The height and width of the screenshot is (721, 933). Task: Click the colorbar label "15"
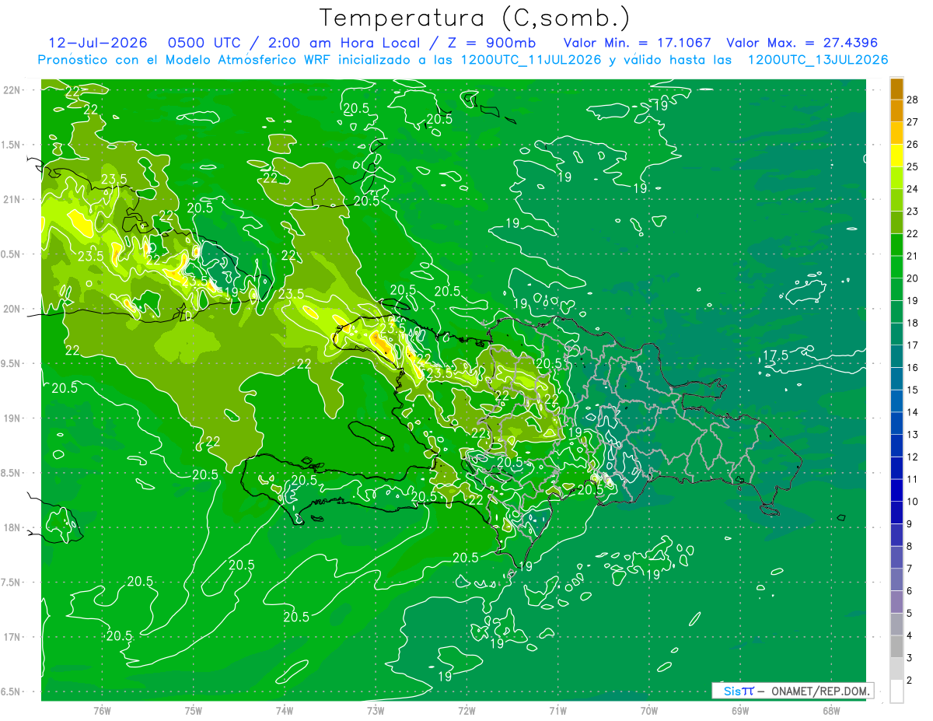(x=914, y=390)
